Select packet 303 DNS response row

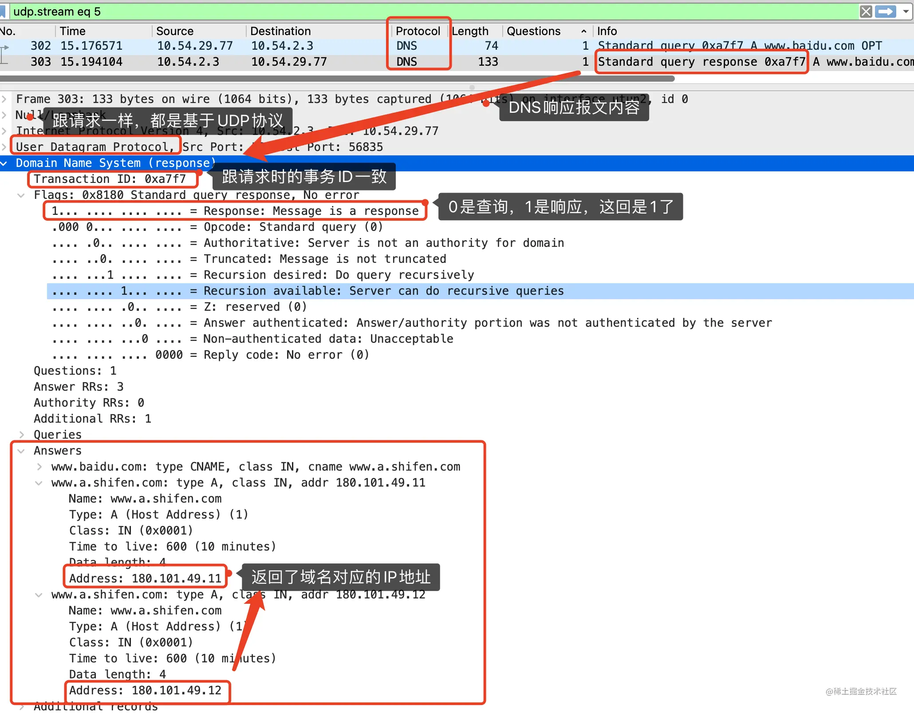(457, 62)
